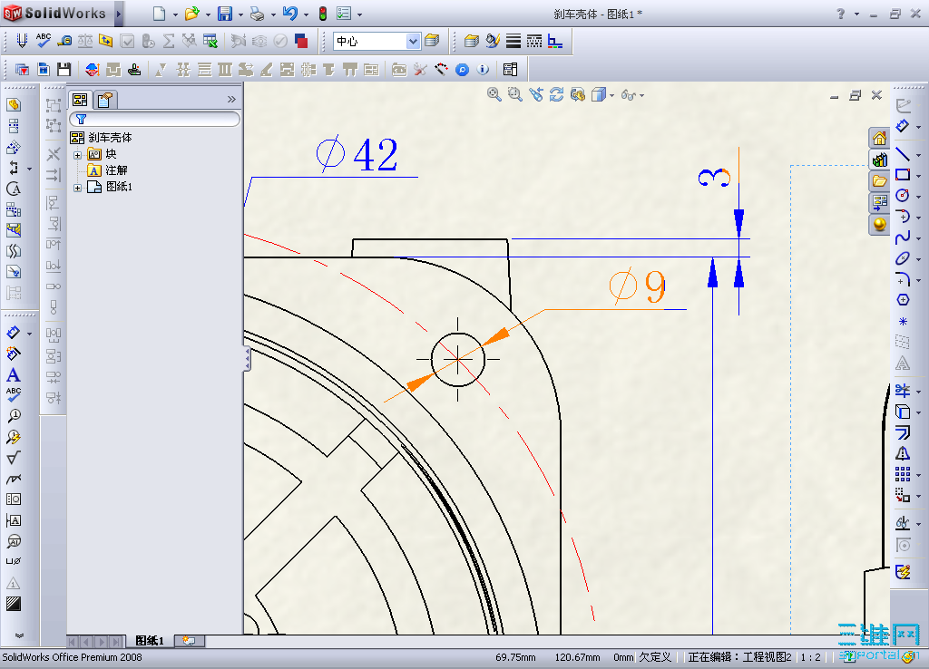This screenshot has width=929, height=669.
Task: Open the 中心 layer dropdown
Action: pyautogui.click(x=414, y=41)
